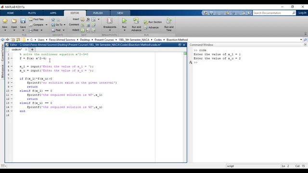Click the Insert section icon next to Insert
The height and width of the screenshot is (173, 308).
coord(82,19)
